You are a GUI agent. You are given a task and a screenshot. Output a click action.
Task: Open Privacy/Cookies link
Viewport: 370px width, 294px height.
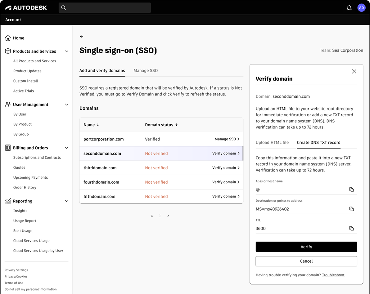(x=16, y=276)
